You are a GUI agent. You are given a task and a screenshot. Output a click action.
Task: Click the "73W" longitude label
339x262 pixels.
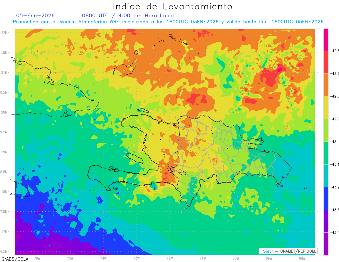click(136, 258)
